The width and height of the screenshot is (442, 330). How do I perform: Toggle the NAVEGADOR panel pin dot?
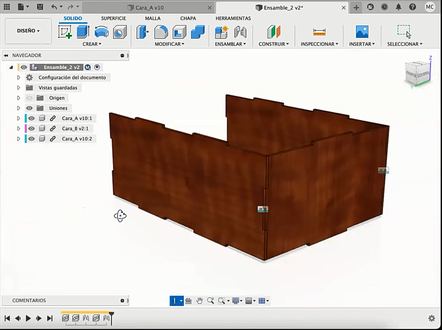pyautogui.click(x=122, y=56)
